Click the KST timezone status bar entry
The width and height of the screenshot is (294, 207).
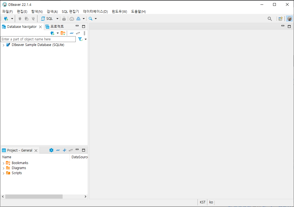pos(203,202)
